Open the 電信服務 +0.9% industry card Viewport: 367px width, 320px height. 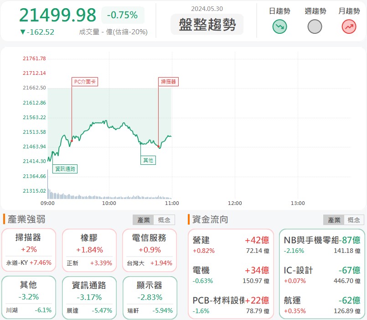click(150, 250)
